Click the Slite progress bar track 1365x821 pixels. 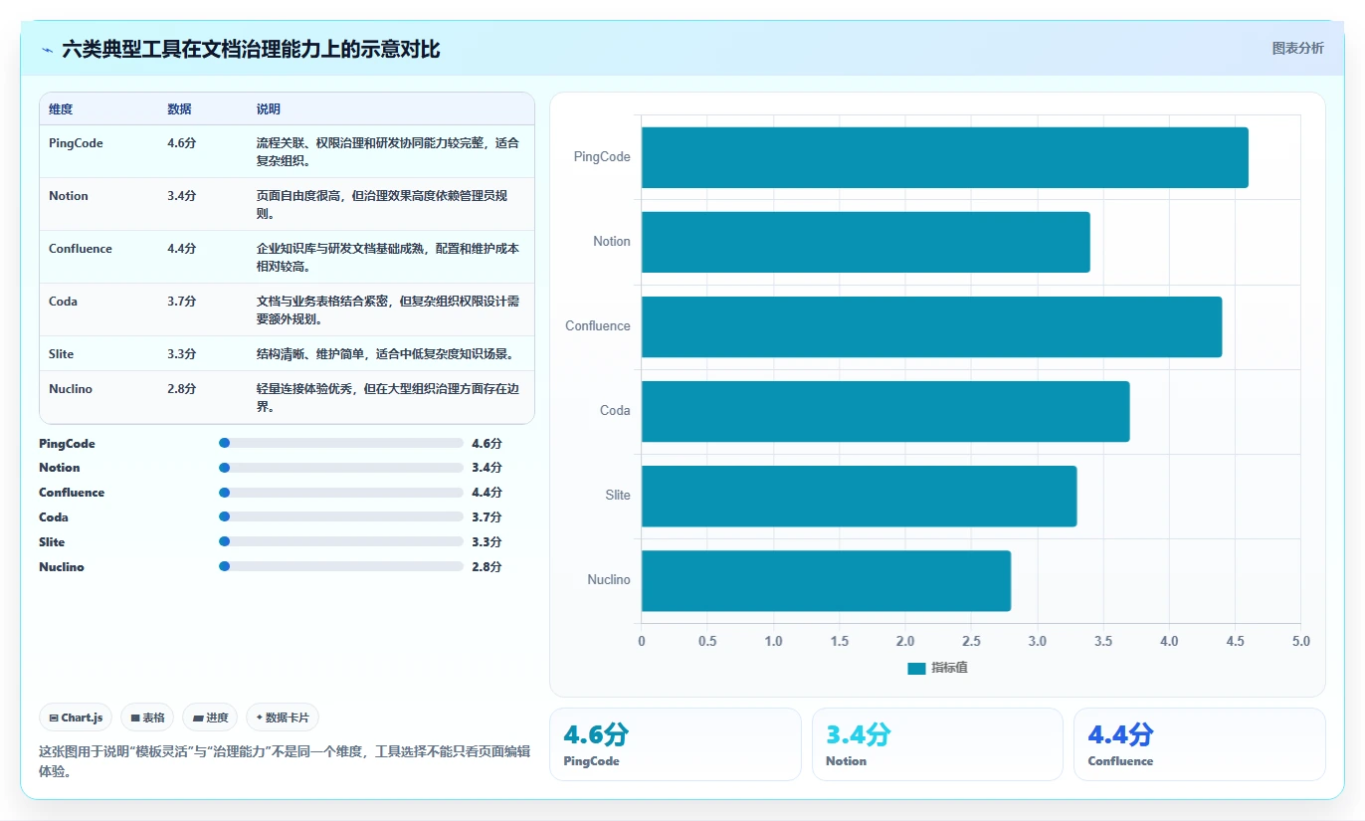click(x=341, y=542)
